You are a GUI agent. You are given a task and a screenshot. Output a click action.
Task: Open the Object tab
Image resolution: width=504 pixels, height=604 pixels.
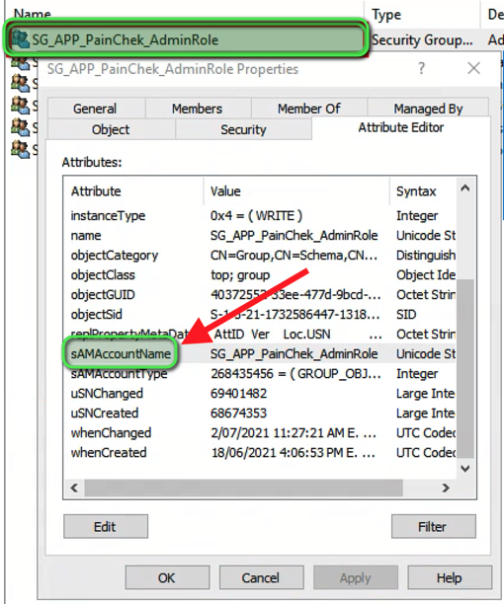(111, 129)
